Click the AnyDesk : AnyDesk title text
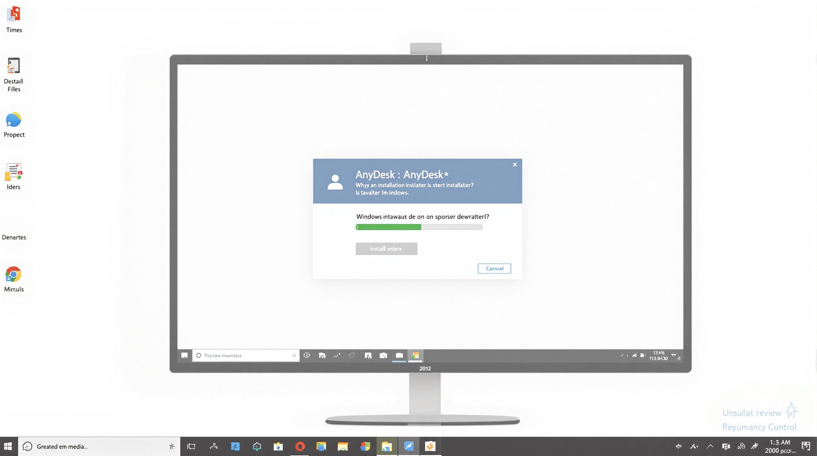Image resolution: width=817 pixels, height=456 pixels. tap(401, 174)
